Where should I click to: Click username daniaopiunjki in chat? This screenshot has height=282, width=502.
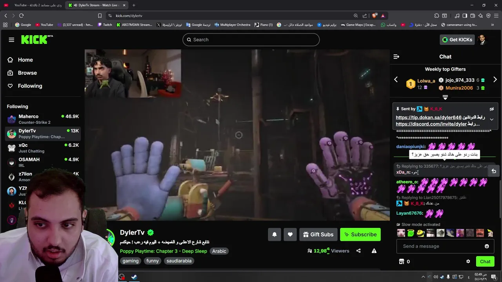(x=411, y=146)
